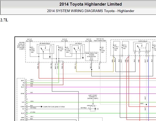156x121 pixels.
Task: Click ground symbol beside A/T RELAY
Action: pyautogui.click(x=83, y=58)
